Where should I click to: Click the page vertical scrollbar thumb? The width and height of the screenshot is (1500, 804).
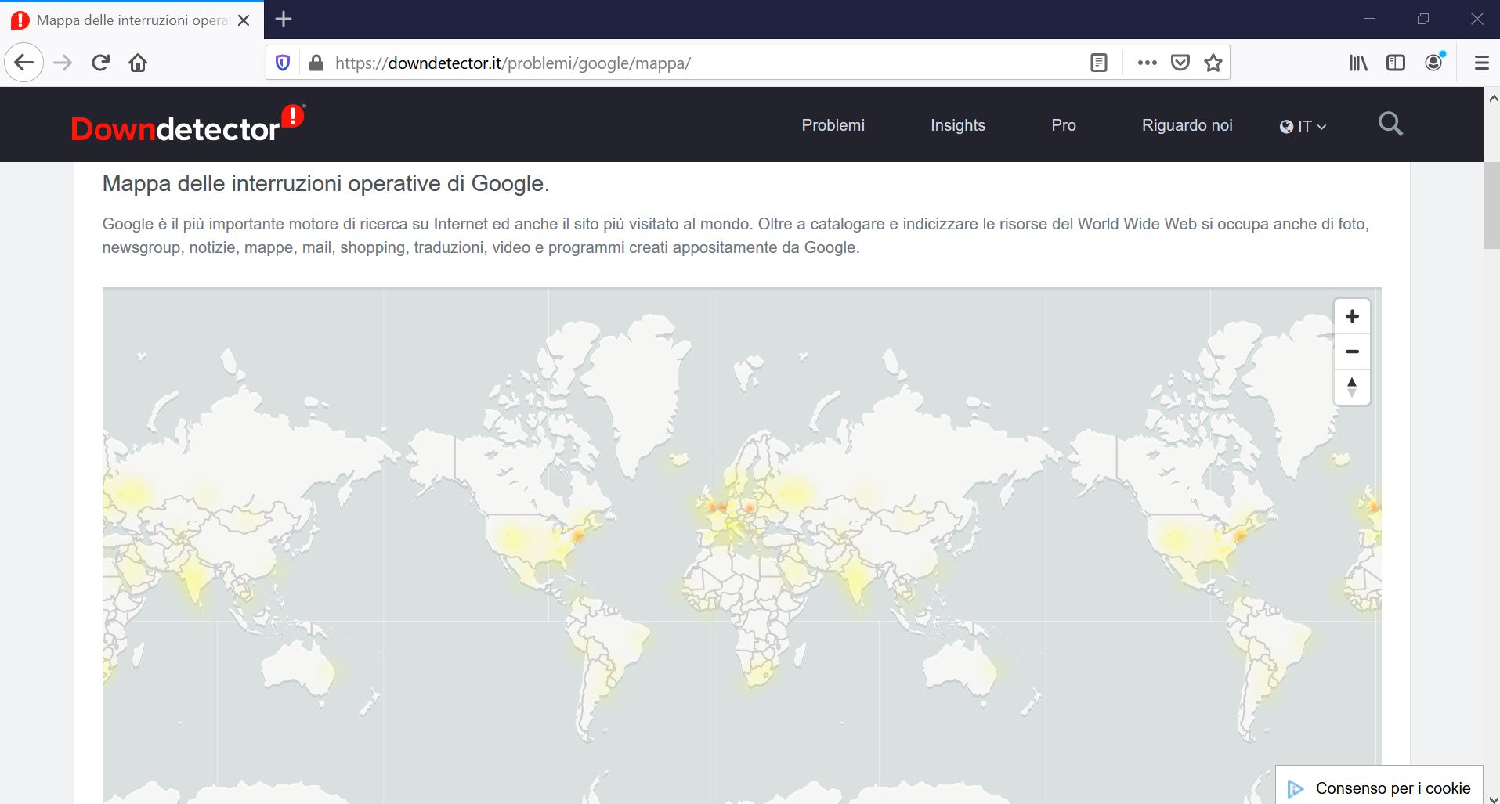(x=1491, y=205)
